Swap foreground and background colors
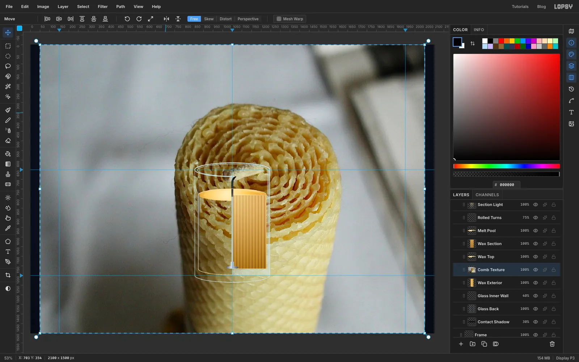The width and height of the screenshot is (579, 362). click(x=473, y=43)
